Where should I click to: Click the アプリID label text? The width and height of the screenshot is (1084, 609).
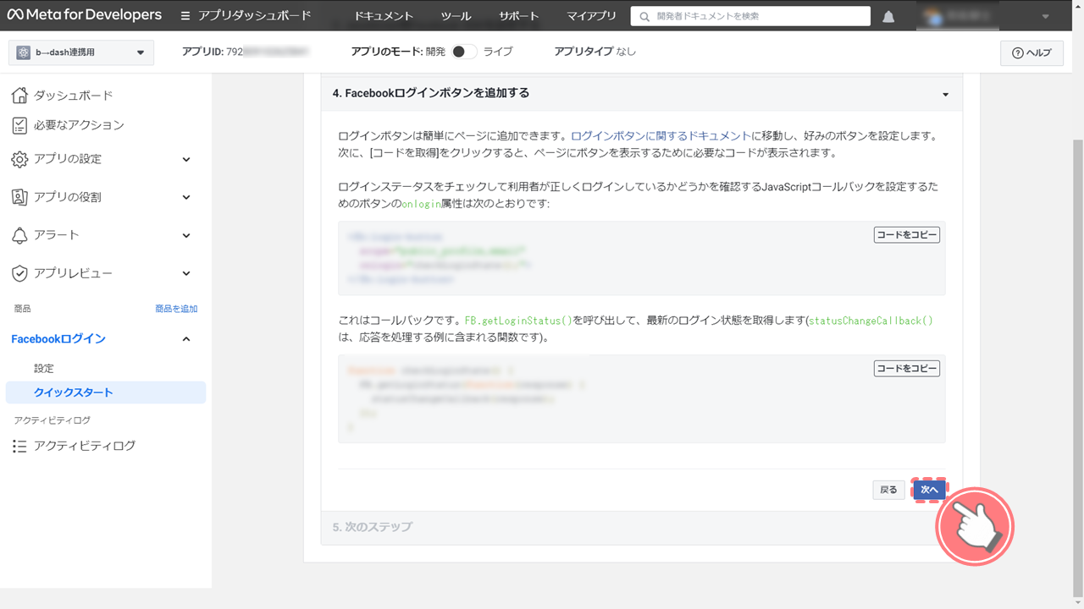click(202, 52)
